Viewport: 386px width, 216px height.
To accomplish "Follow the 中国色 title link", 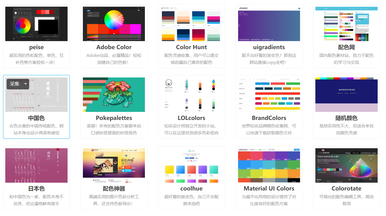I will click(36, 118).
